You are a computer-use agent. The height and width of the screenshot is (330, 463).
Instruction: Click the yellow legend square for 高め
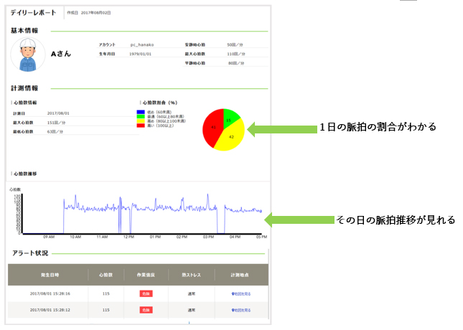click(x=140, y=120)
